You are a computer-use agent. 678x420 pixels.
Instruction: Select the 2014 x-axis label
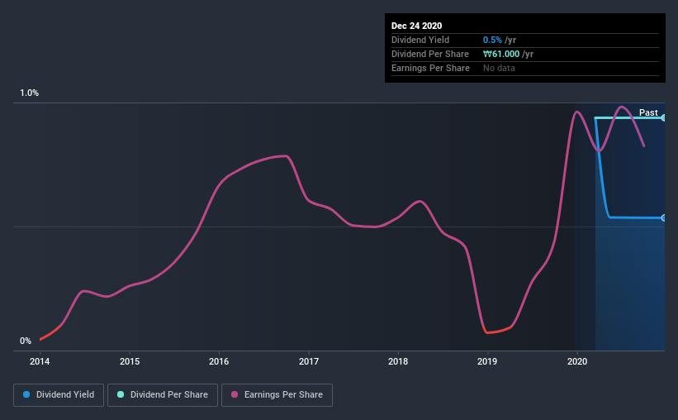40,361
